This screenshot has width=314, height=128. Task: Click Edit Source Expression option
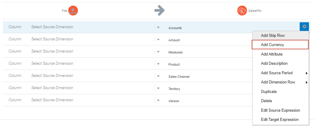pos(280,110)
